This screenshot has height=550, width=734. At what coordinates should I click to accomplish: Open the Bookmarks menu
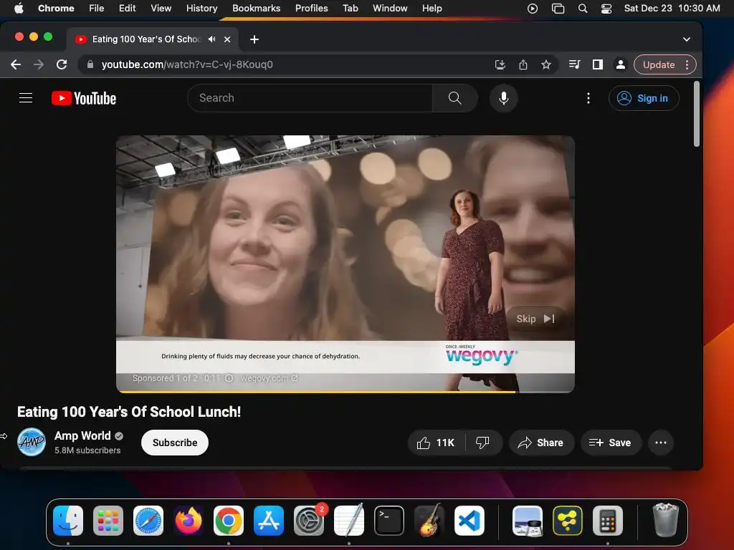coord(256,8)
